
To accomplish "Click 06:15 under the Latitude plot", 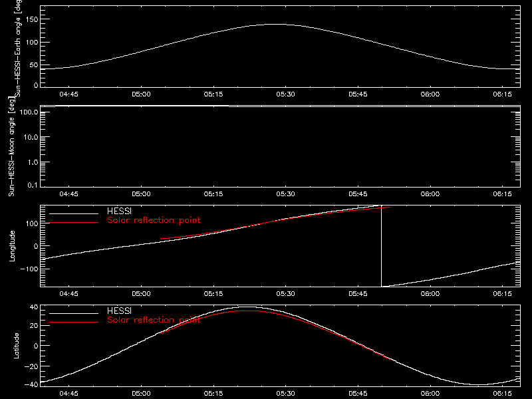I will (503, 394).
